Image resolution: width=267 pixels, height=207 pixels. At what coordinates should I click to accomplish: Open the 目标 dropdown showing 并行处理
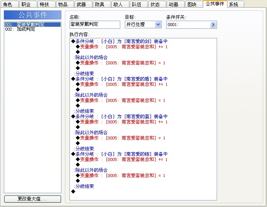(143, 25)
